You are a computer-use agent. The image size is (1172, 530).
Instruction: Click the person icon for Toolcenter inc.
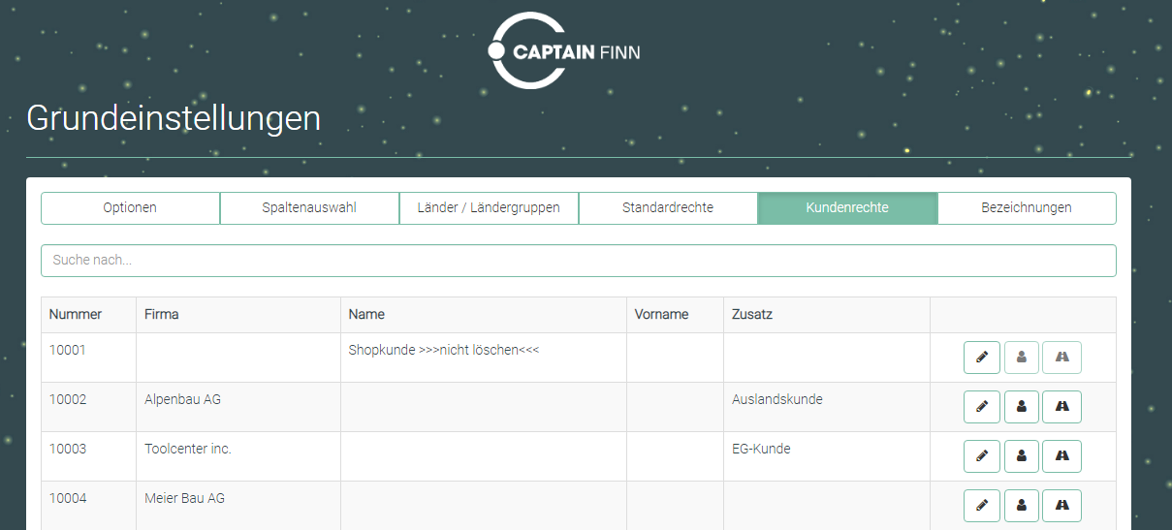[1021, 456]
